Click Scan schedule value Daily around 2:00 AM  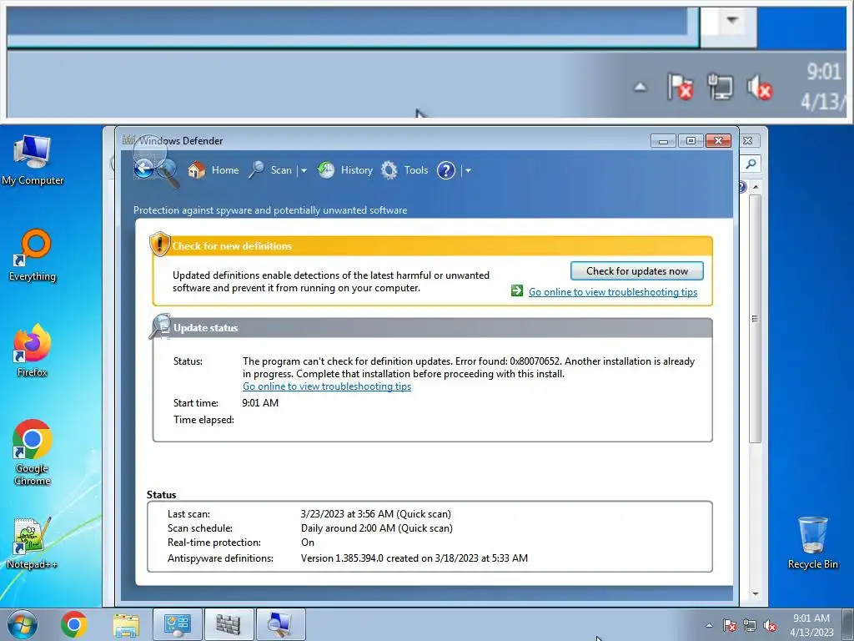pos(376,528)
